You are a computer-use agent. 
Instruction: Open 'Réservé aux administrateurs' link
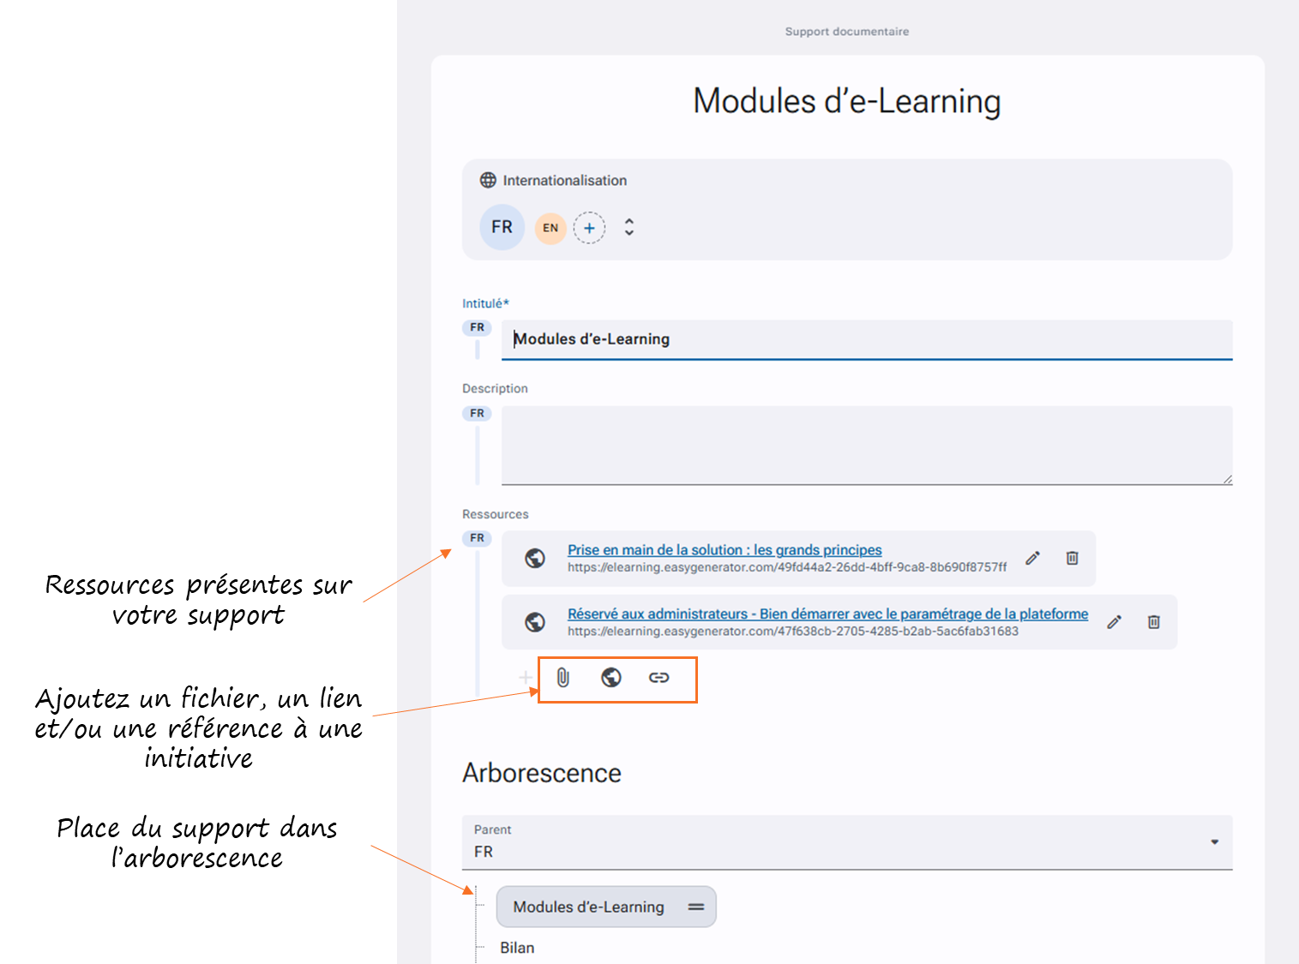(x=827, y=614)
